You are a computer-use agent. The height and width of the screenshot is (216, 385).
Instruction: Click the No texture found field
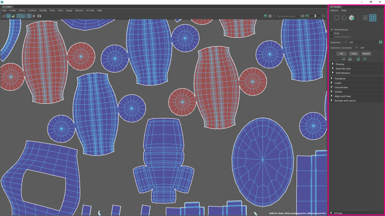[286, 16]
